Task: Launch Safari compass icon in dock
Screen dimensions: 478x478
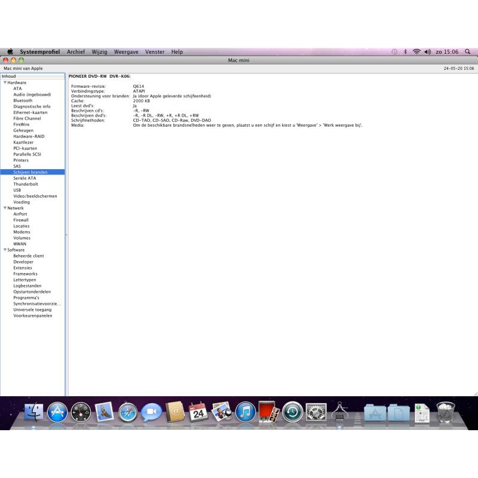Action: (128, 412)
